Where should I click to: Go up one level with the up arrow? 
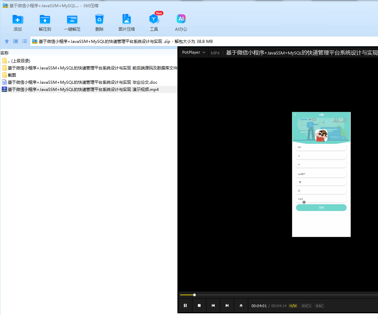click(x=7, y=41)
